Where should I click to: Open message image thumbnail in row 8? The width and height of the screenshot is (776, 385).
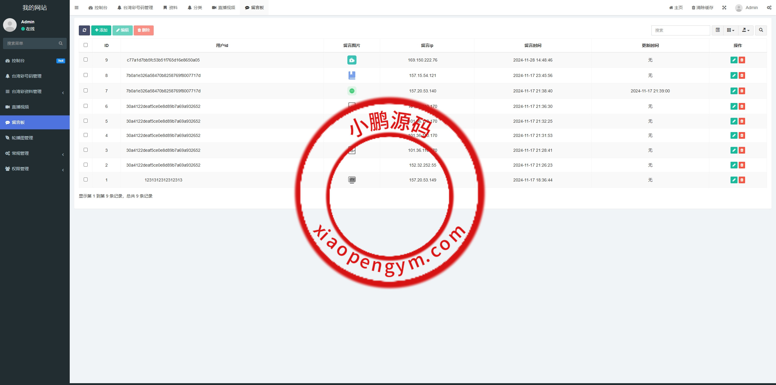point(352,75)
